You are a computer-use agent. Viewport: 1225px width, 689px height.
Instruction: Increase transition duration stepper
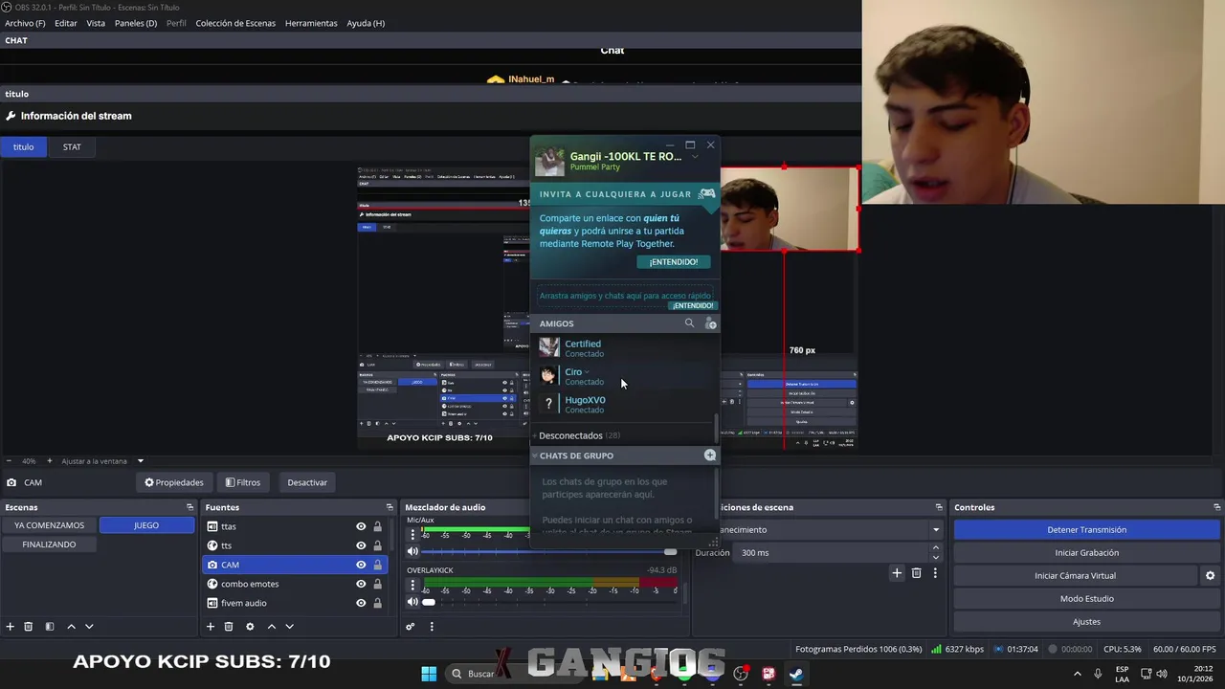point(936,547)
